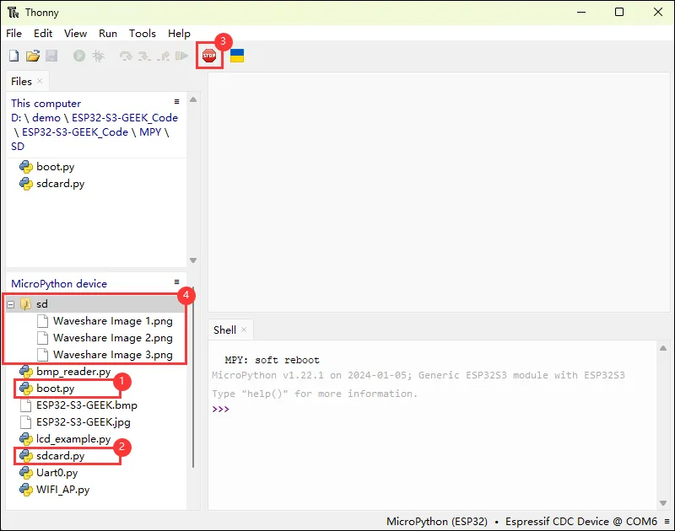Create a new file with toolbar icon
675x531 pixels.
pyautogui.click(x=13, y=56)
